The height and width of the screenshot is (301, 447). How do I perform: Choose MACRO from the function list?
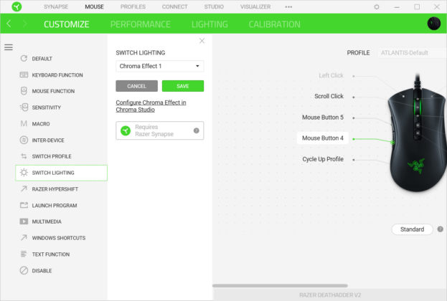(61, 123)
